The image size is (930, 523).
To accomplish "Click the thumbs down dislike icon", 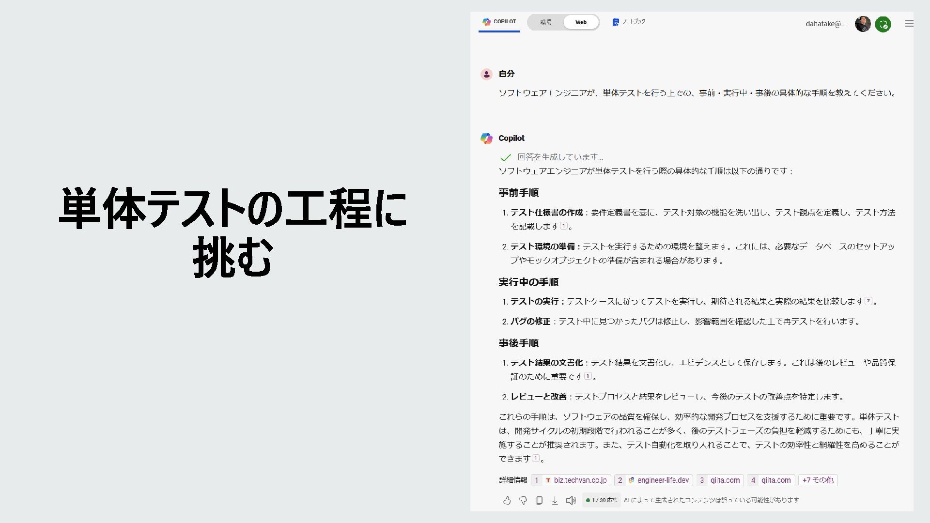I will 523,500.
